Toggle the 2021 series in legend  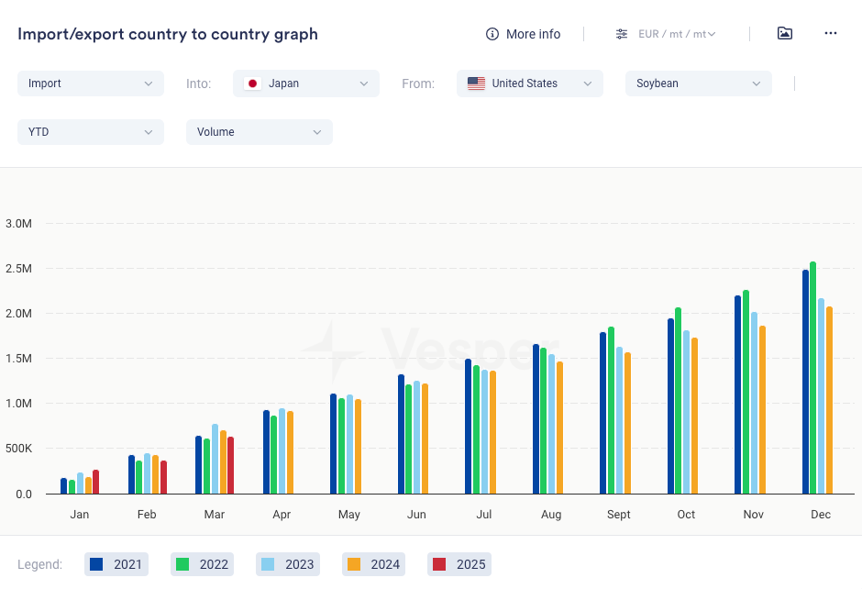(x=116, y=564)
